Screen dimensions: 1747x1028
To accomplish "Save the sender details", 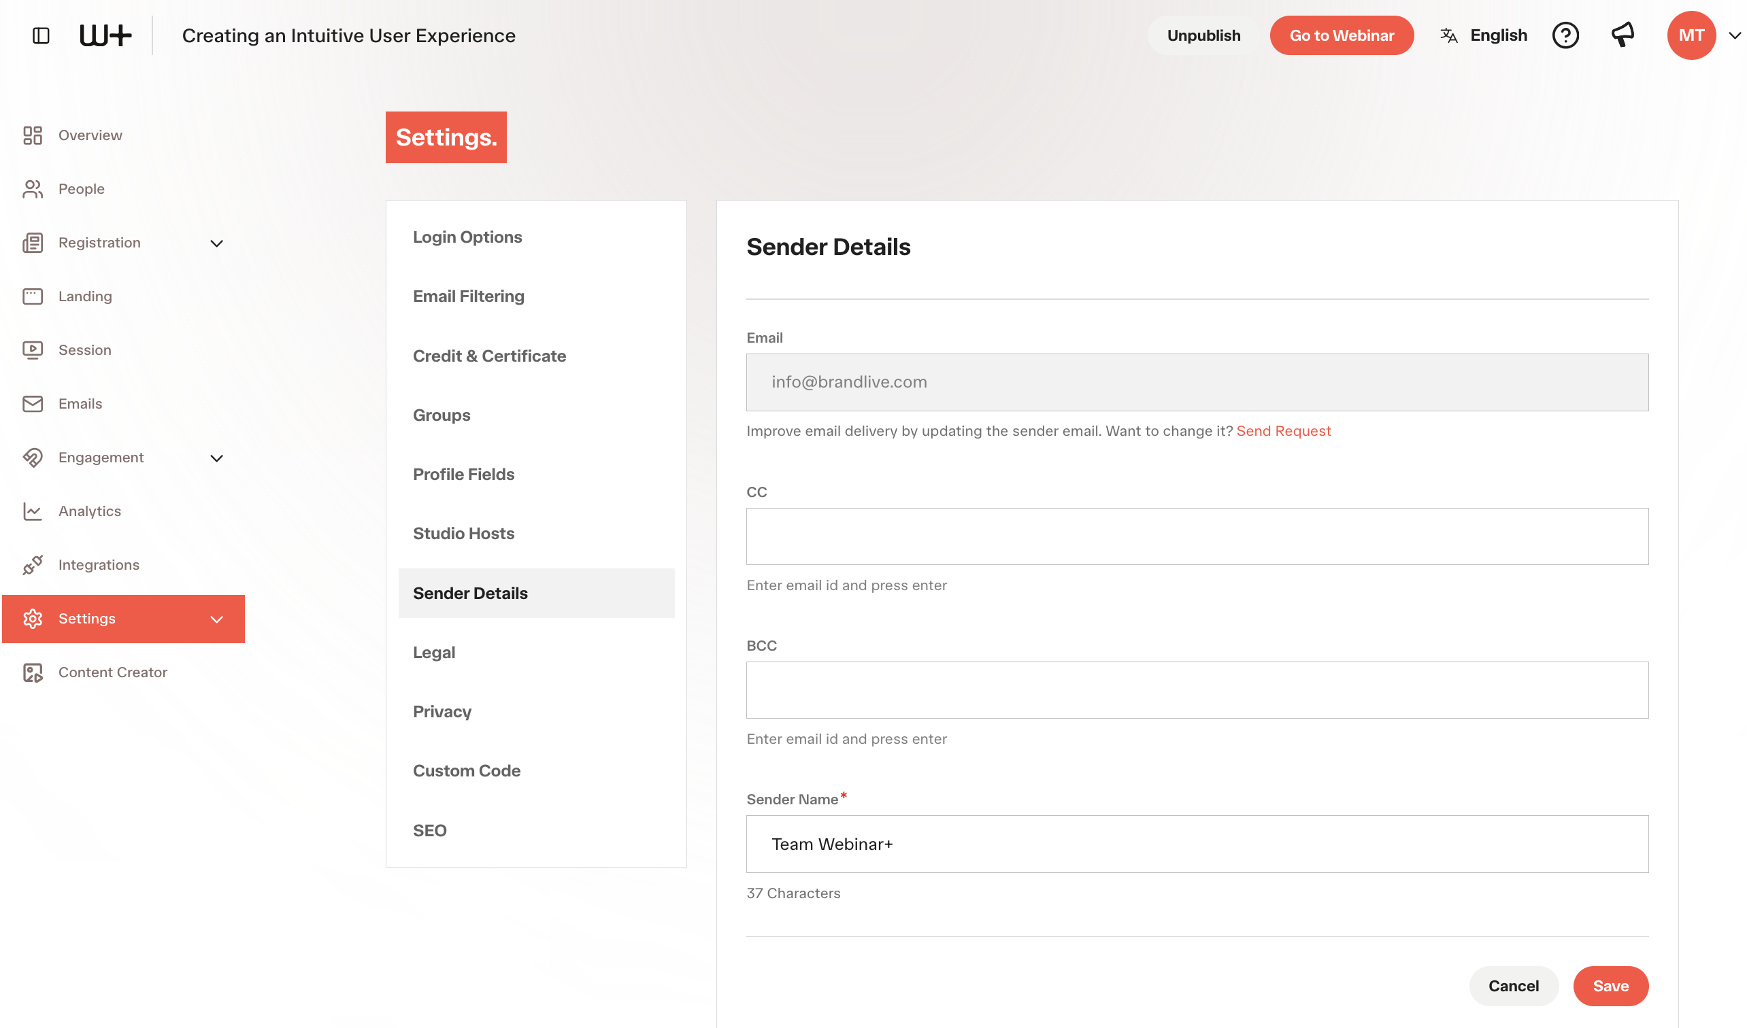I will (1610, 986).
